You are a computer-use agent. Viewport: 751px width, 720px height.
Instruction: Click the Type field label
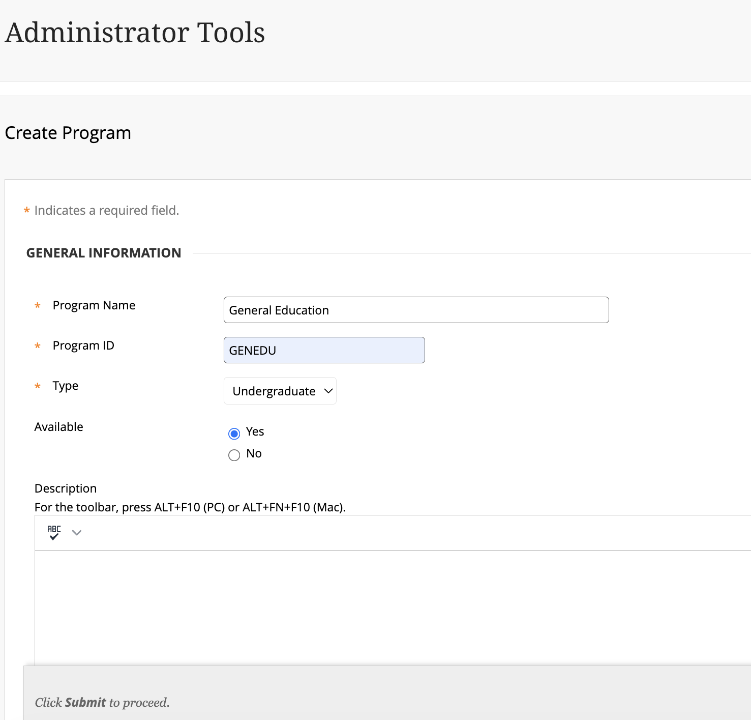65,386
